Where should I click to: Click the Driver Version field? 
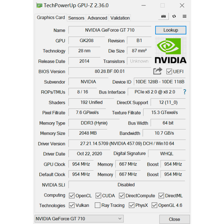pyautogui.click(x=127, y=143)
